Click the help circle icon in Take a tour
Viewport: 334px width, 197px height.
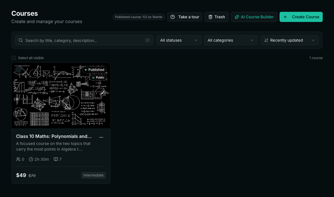tap(173, 17)
